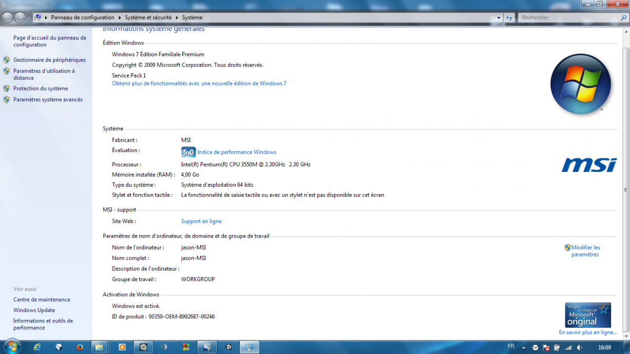Click Obtenir plus de fonctionnalités link
The width and height of the screenshot is (630, 354).
click(199, 83)
